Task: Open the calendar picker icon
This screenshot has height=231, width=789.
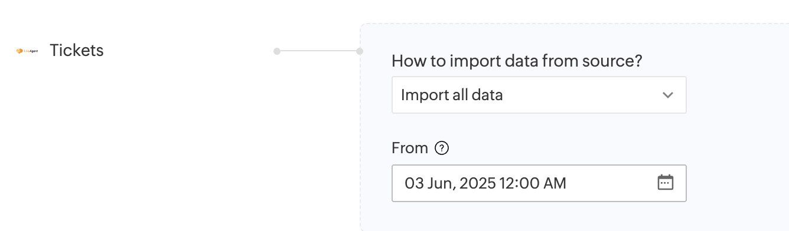Action: [666, 183]
